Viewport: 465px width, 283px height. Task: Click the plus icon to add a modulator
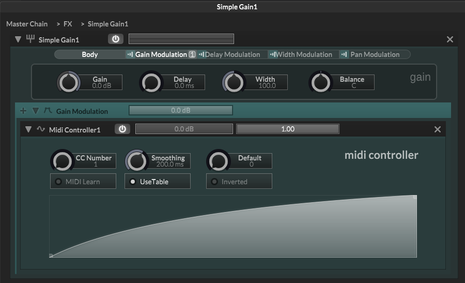click(23, 111)
